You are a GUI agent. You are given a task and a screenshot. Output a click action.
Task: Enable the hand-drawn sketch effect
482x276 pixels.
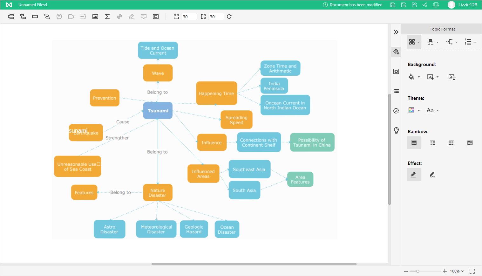[432, 175]
